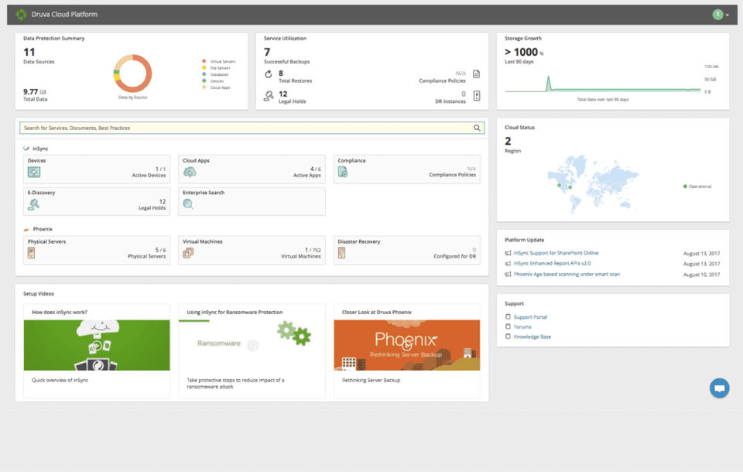Open the Knowledge Base link

[x=532, y=337]
